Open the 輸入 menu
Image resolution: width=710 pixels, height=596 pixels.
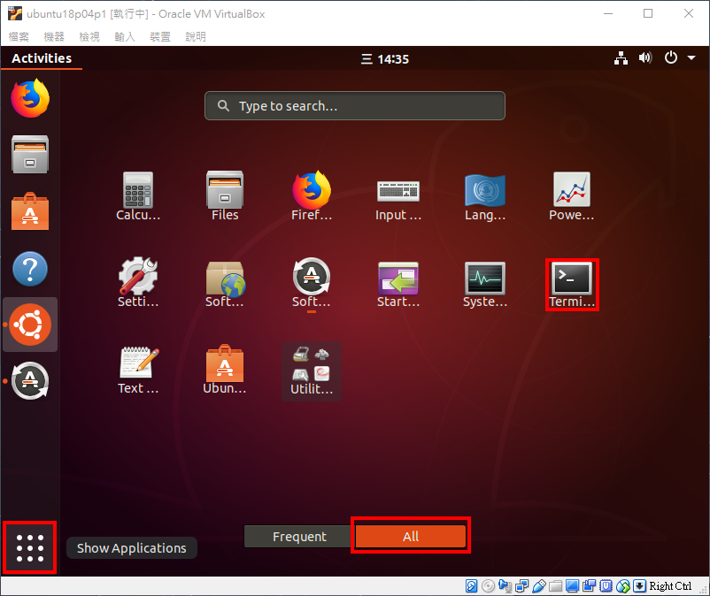[x=125, y=36]
